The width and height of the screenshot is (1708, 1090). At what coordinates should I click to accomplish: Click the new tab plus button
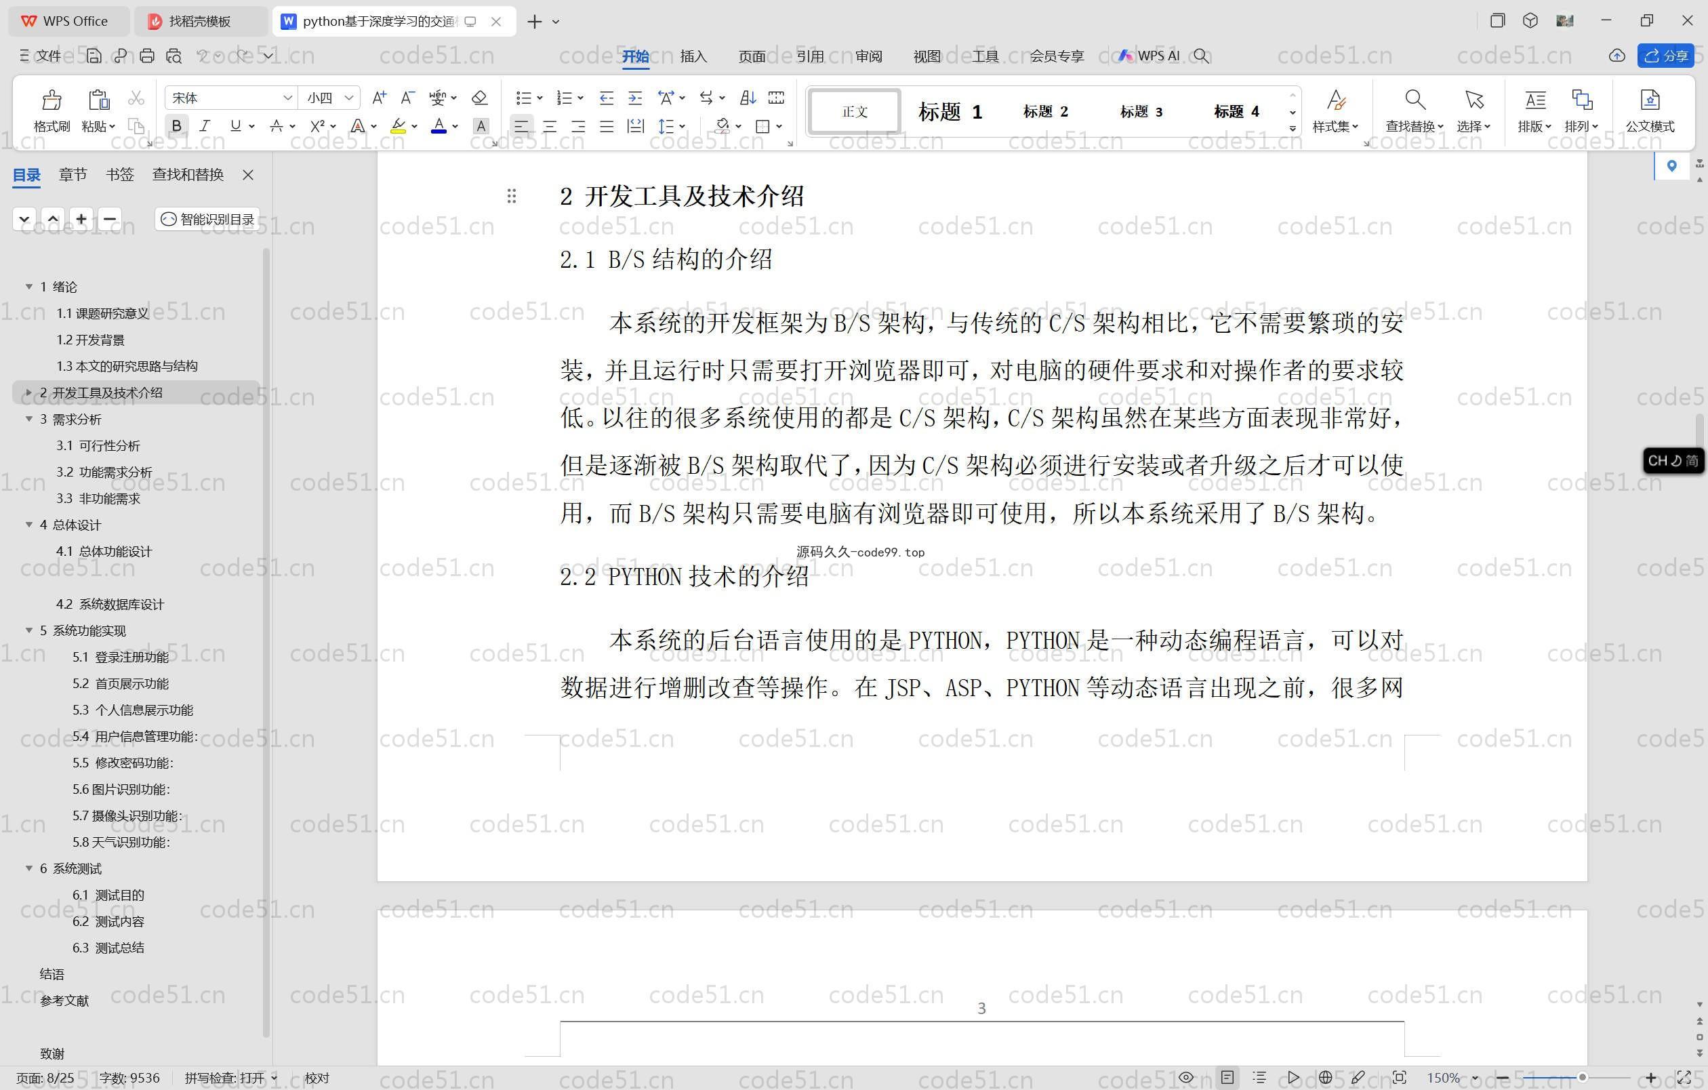click(x=535, y=22)
